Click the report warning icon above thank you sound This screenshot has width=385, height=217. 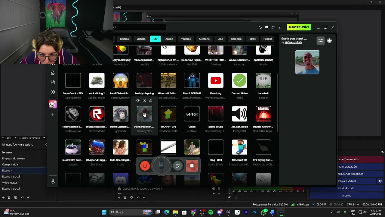[x=151, y=101]
